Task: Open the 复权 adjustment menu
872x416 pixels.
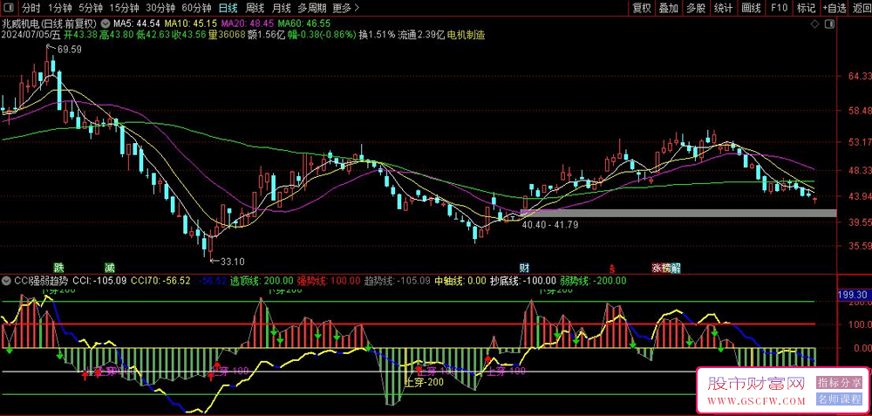Action: tap(641, 8)
